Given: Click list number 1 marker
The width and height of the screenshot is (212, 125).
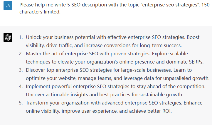Looking at the screenshot, I should (21, 37).
